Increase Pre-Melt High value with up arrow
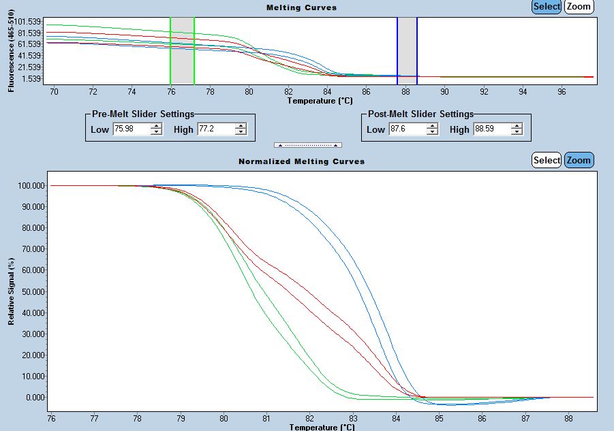Screen dimensions: 614x431 [240, 126]
